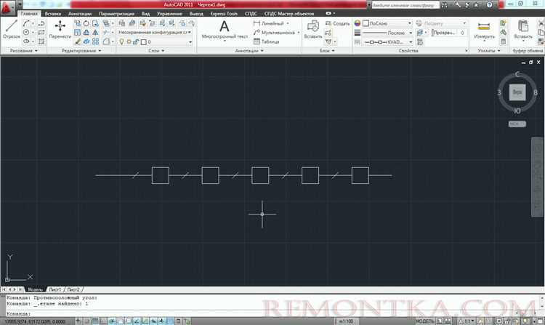This screenshot has height=325, width=545.
Task: Toggle Object snap in status bar
Action: (120, 321)
